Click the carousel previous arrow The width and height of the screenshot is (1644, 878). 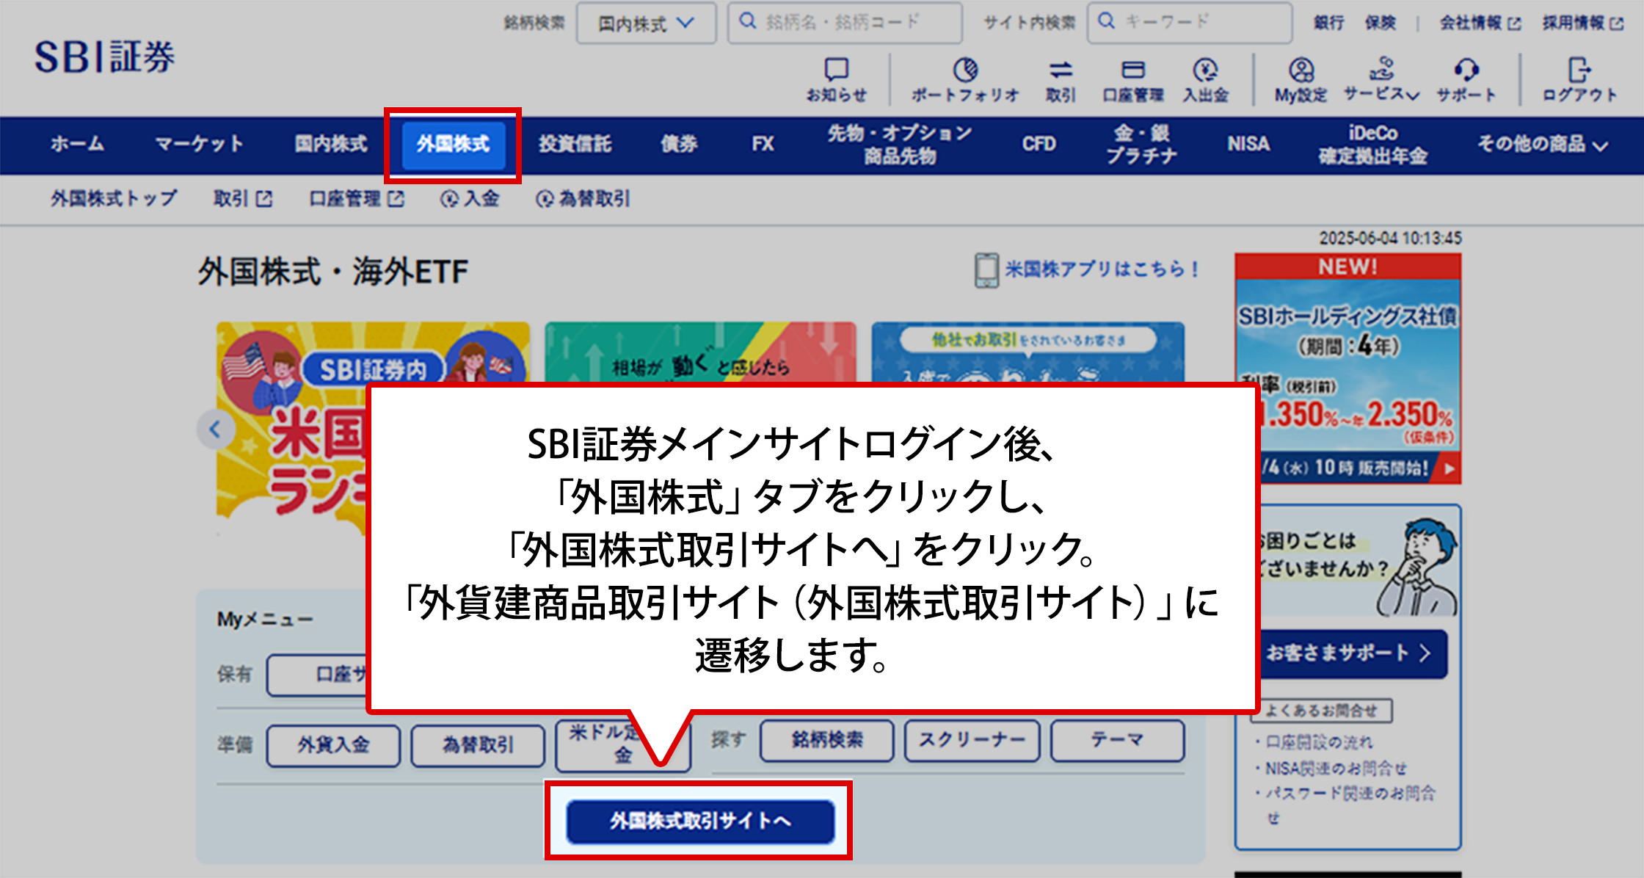(x=216, y=429)
